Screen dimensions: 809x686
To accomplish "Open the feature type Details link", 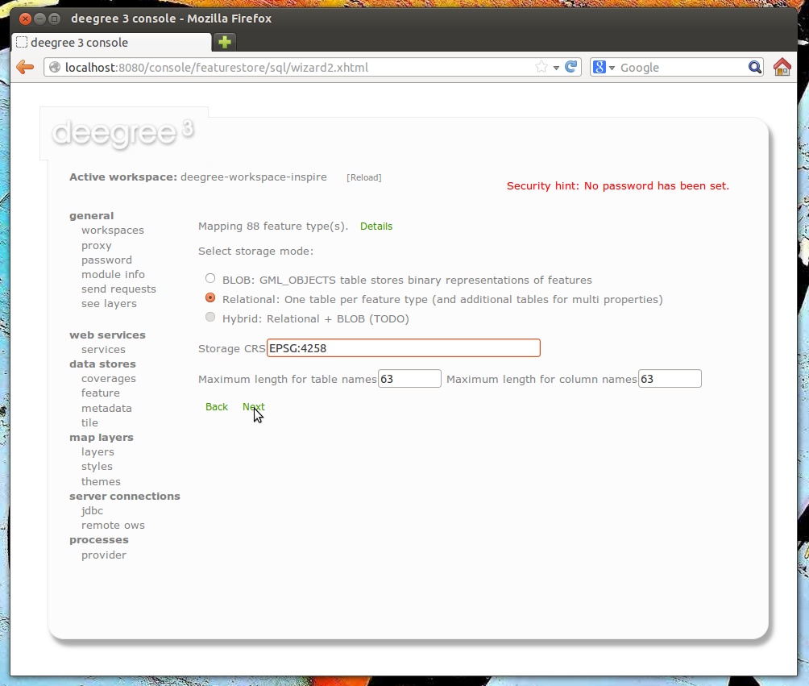I will pos(376,227).
